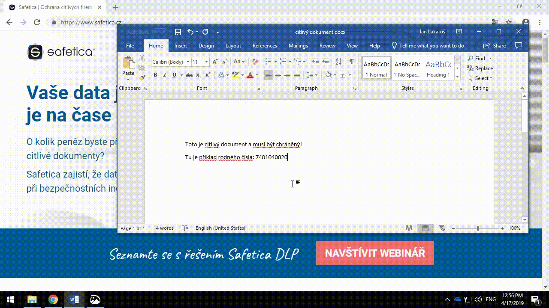Open the Insert ribbon tab
549x308 pixels.
point(181,46)
